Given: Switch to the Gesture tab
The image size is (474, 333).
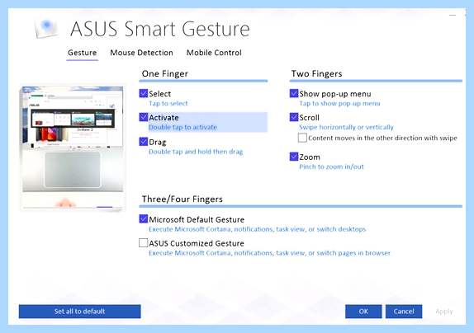Looking at the screenshot, I should click(x=83, y=53).
